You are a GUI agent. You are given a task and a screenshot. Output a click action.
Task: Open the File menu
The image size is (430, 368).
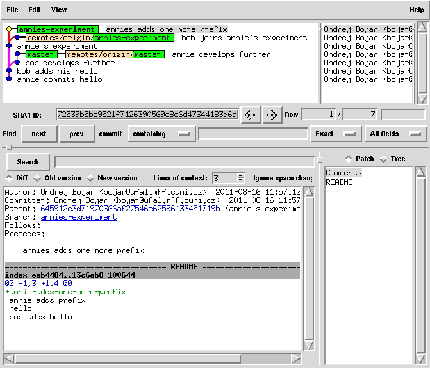pos(12,10)
